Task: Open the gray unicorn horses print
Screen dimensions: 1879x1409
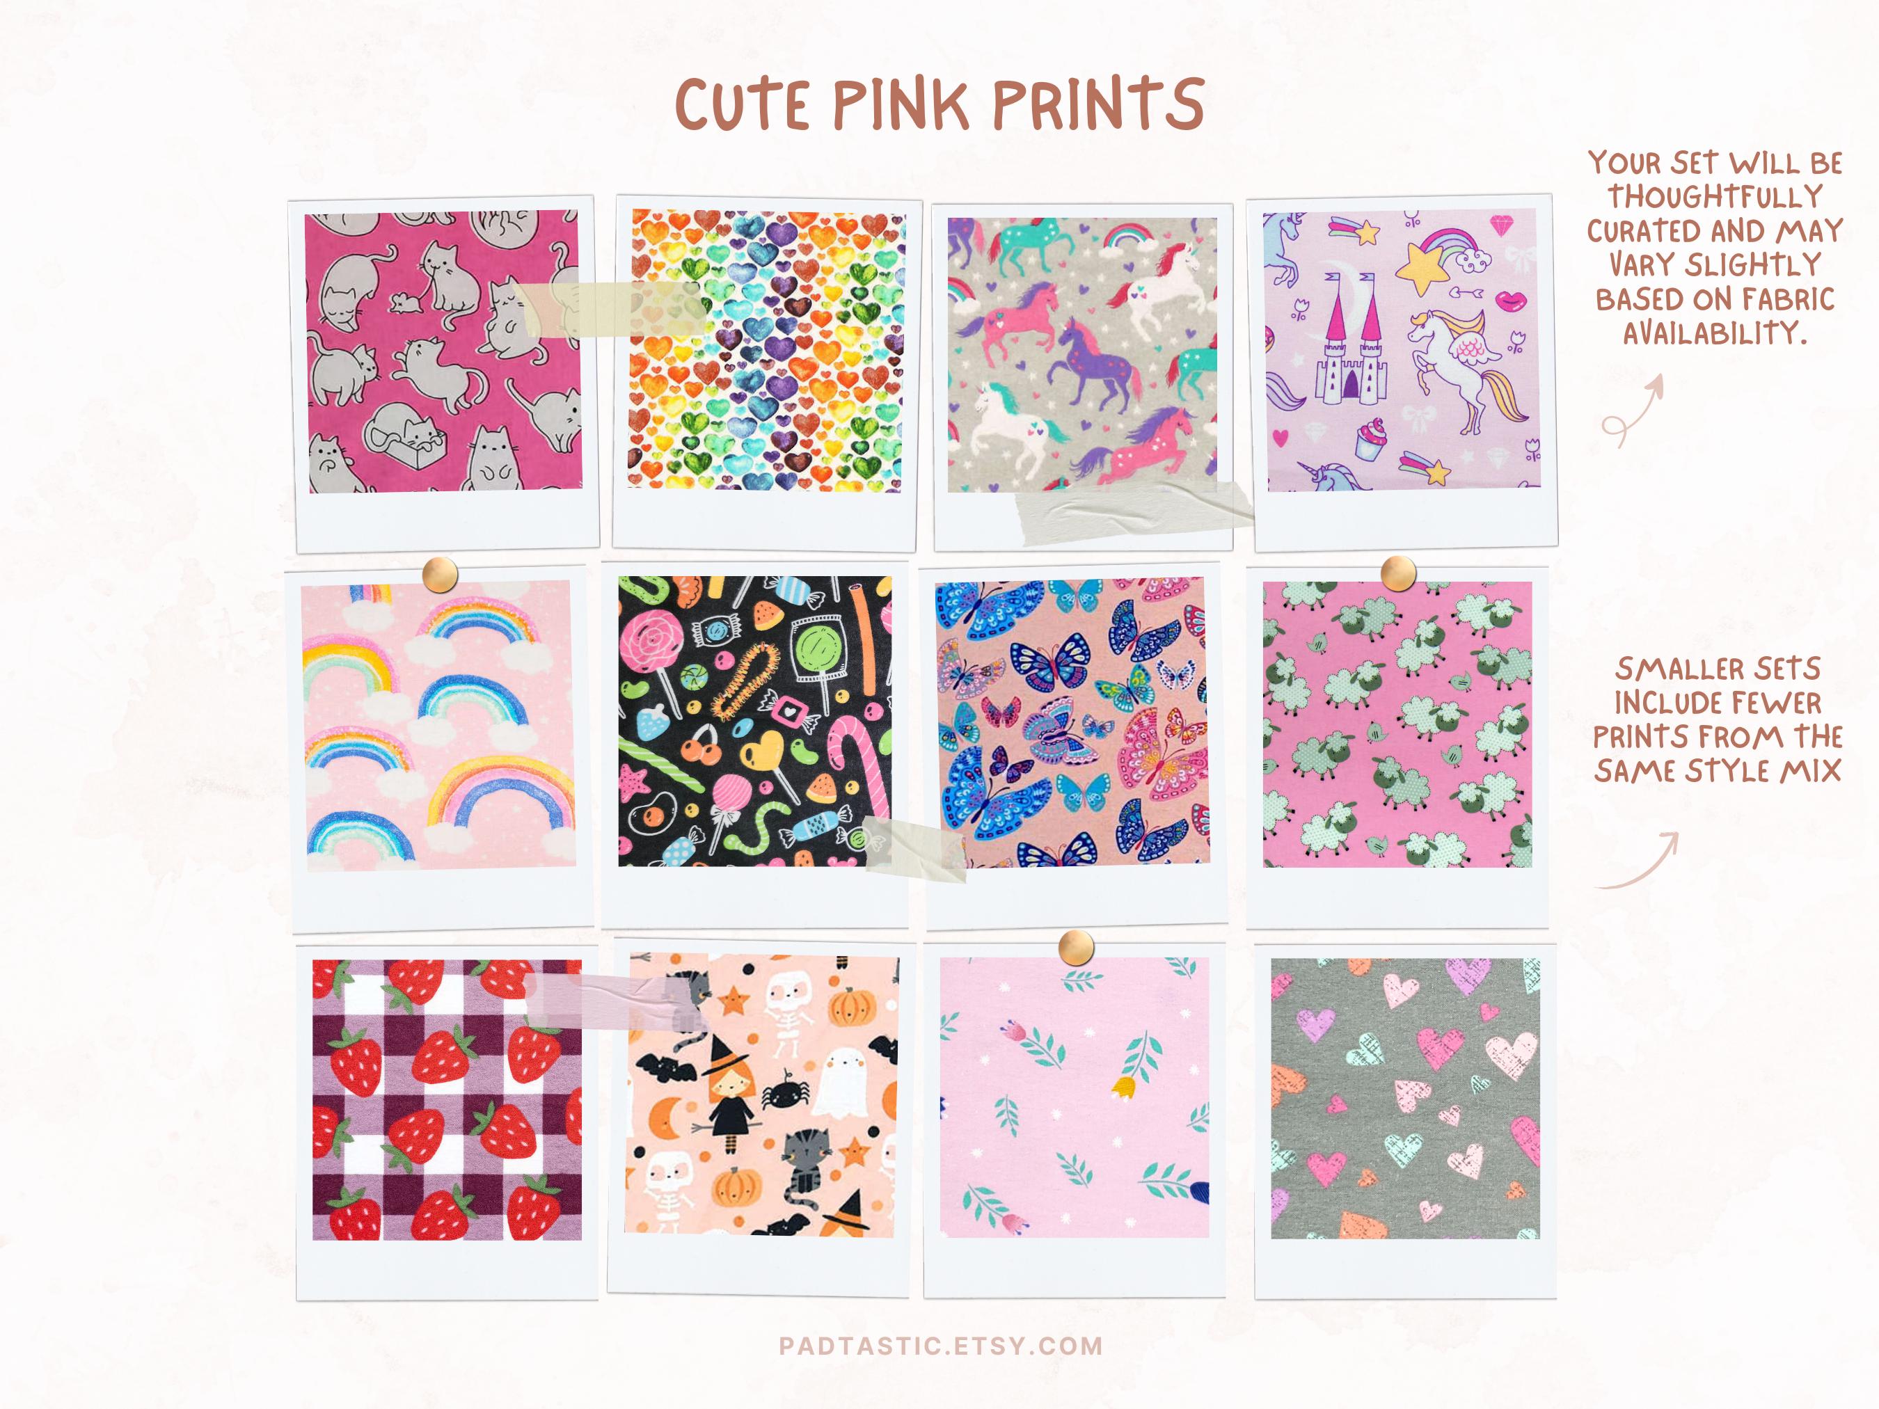Action: pyautogui.click(x=1082, y=354)
